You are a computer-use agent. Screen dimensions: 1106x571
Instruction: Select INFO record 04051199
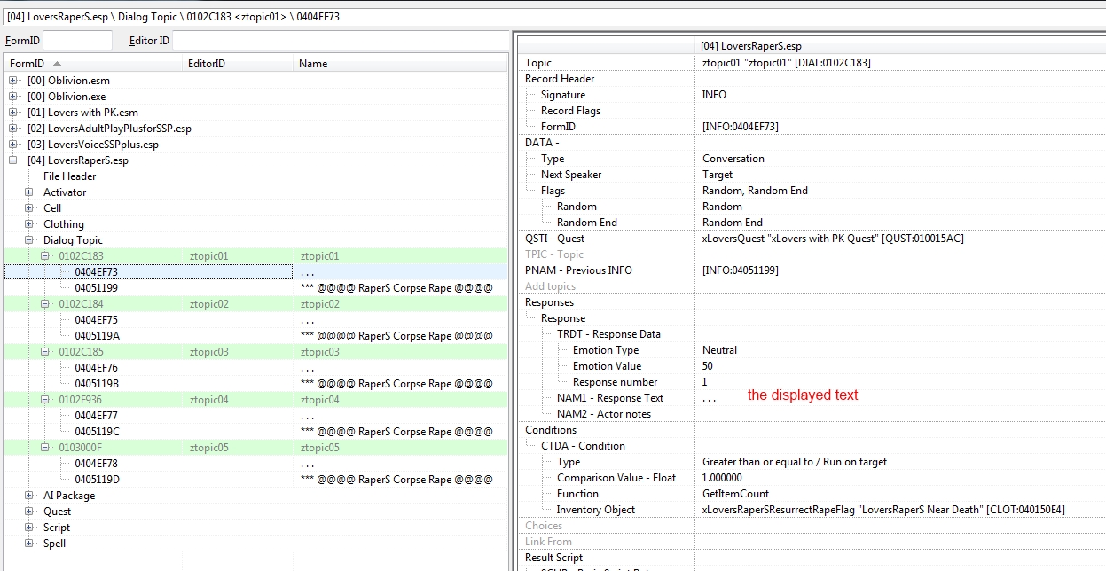[96, 288]
